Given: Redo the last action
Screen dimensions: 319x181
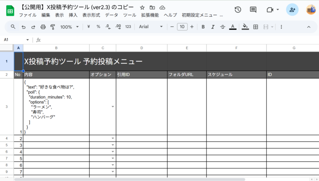Looking at the screenshot, I should [33, 27].
